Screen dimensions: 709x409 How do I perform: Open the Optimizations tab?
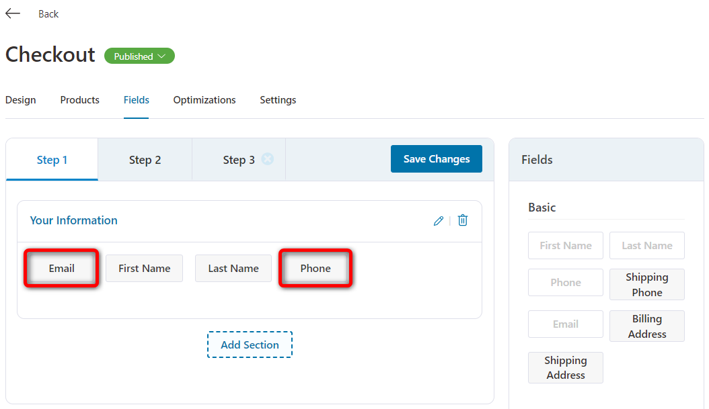pyautogui.click(x=204, y=100)
